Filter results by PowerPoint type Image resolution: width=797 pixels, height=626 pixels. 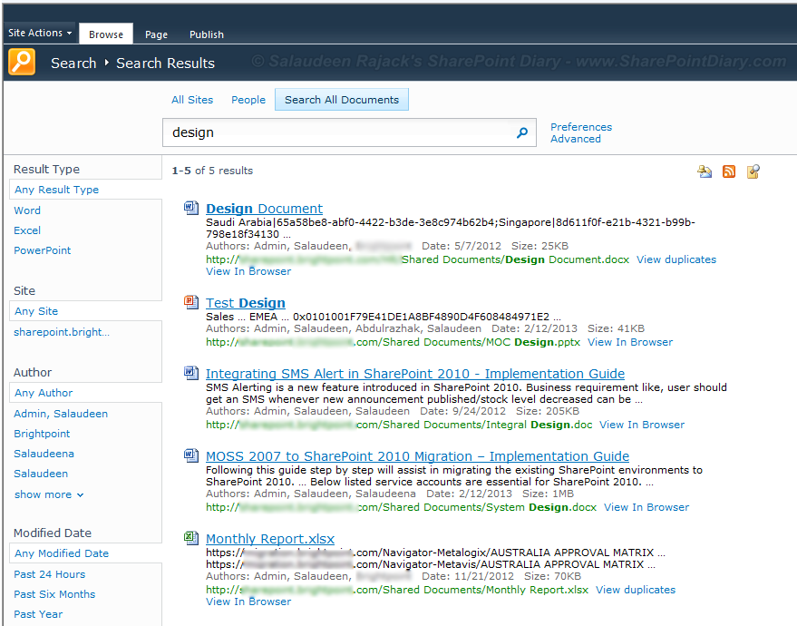click(43, 250)
